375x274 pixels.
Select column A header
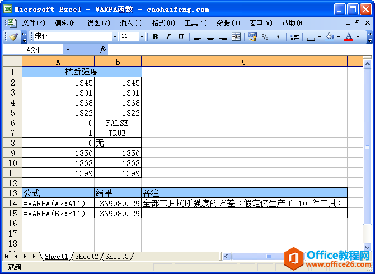(x=58, y=62)
